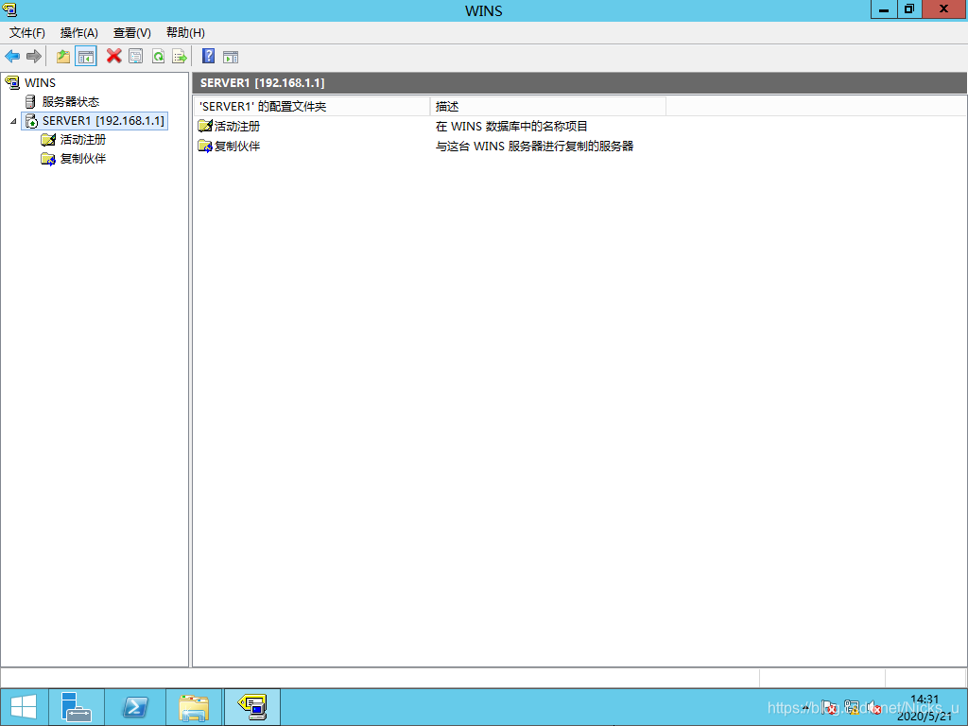This screenshot has height=726, width=968.
Task: Click the WINS console taskbar icon
Action: pos(251,707)
